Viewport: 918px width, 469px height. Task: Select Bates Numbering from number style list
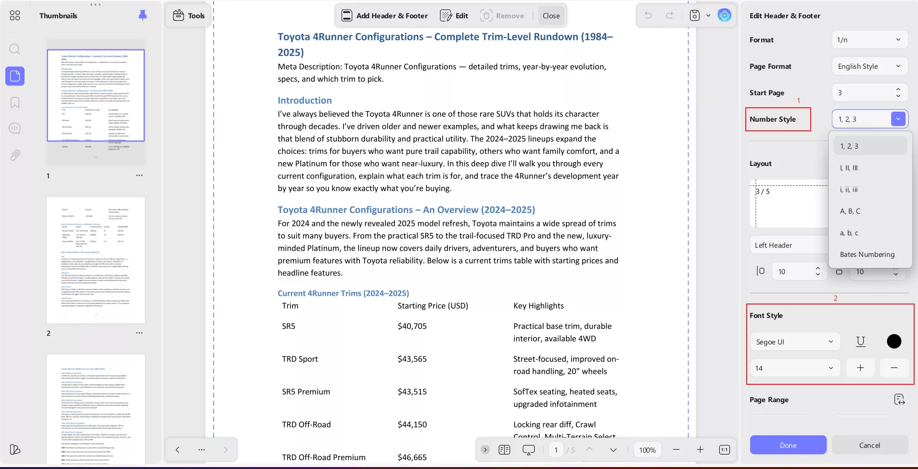[x=867, y=254]
